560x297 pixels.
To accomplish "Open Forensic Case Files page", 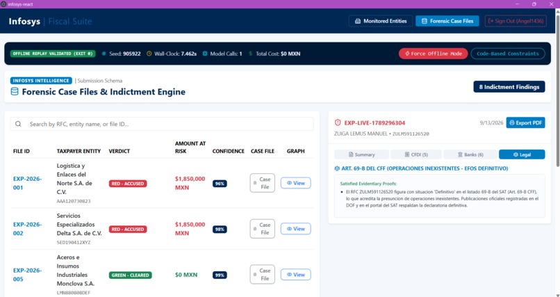I will (x=447, y=21).
